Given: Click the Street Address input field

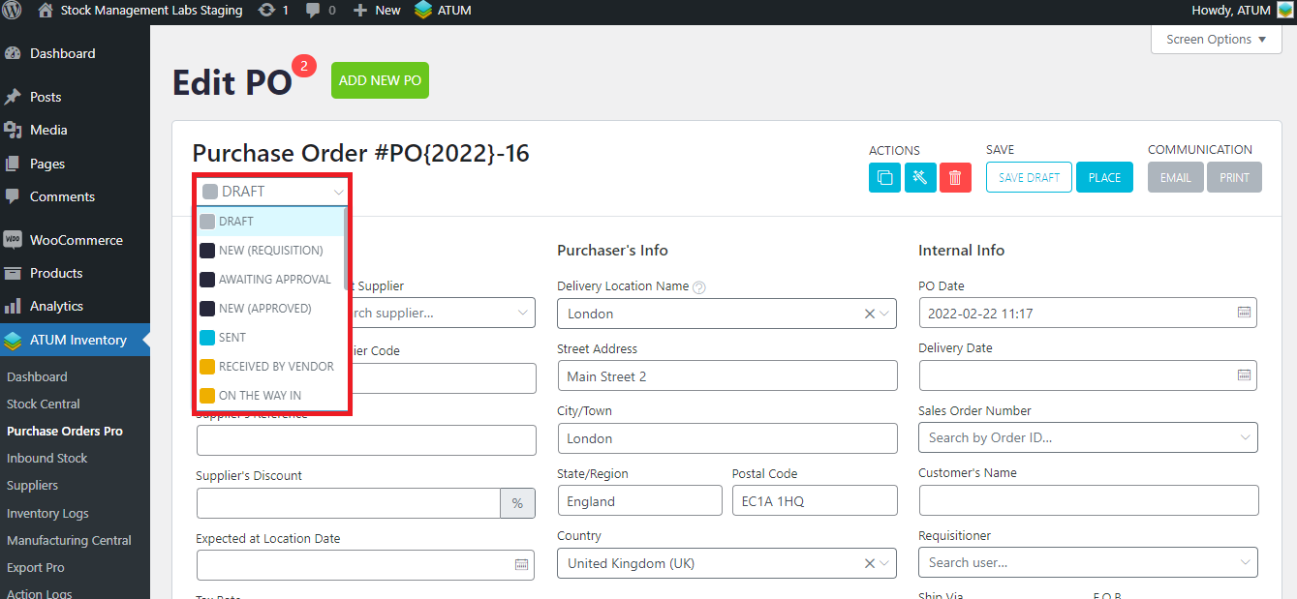Looking at the screenshot, I should [727, 375].
